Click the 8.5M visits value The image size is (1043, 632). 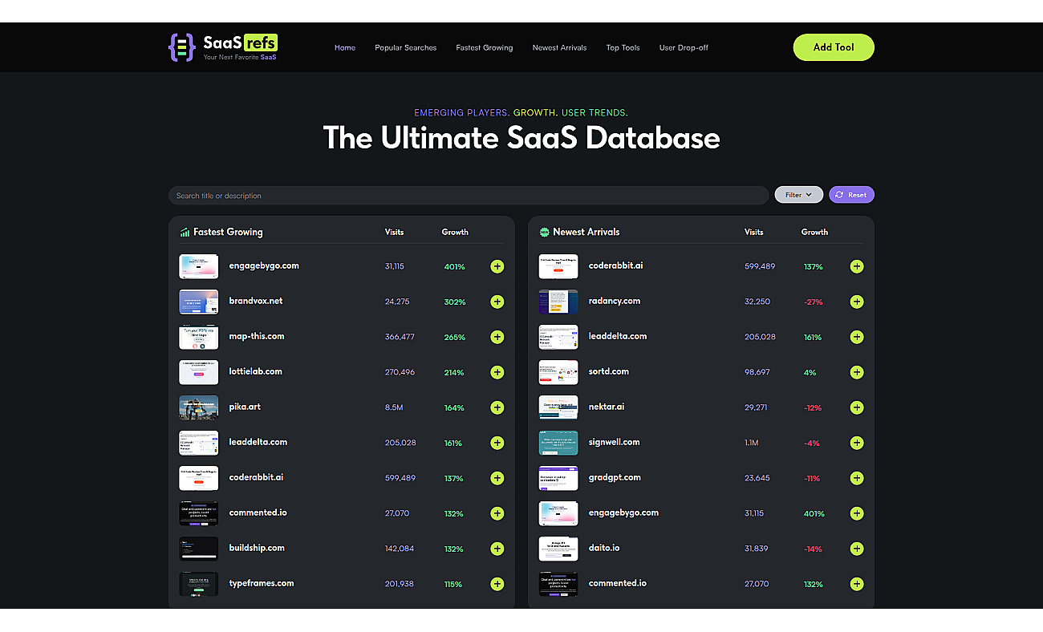(394, 407)
